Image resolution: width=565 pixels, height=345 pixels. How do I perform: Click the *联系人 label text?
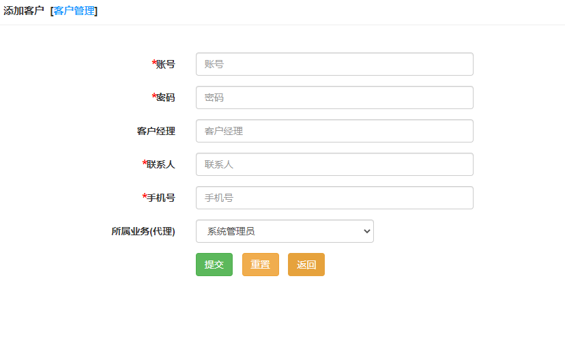(158, 164)
